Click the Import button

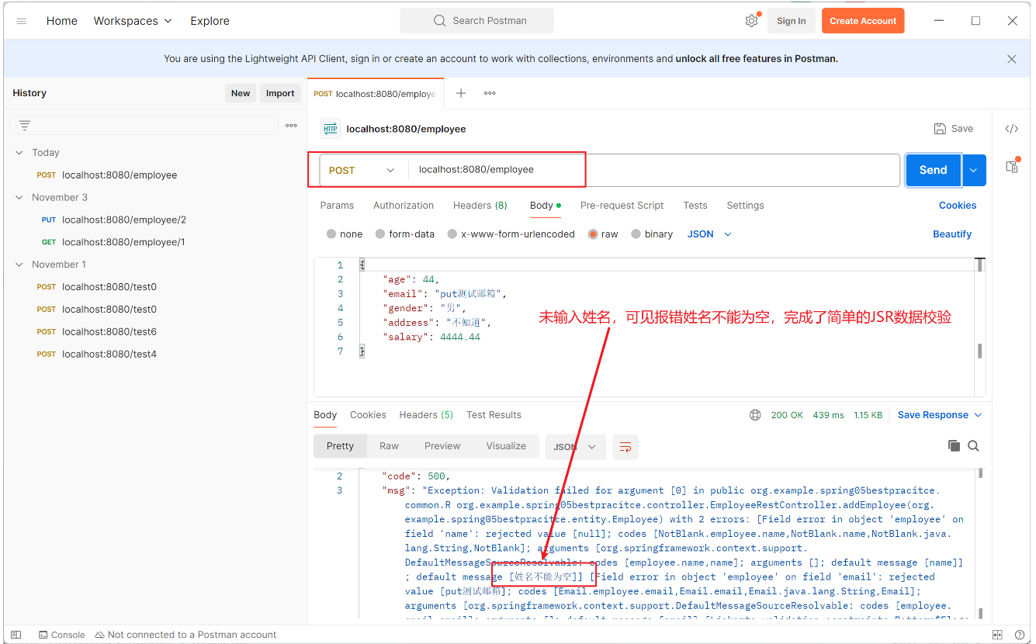pyautogui.click(x=280, y=93)
